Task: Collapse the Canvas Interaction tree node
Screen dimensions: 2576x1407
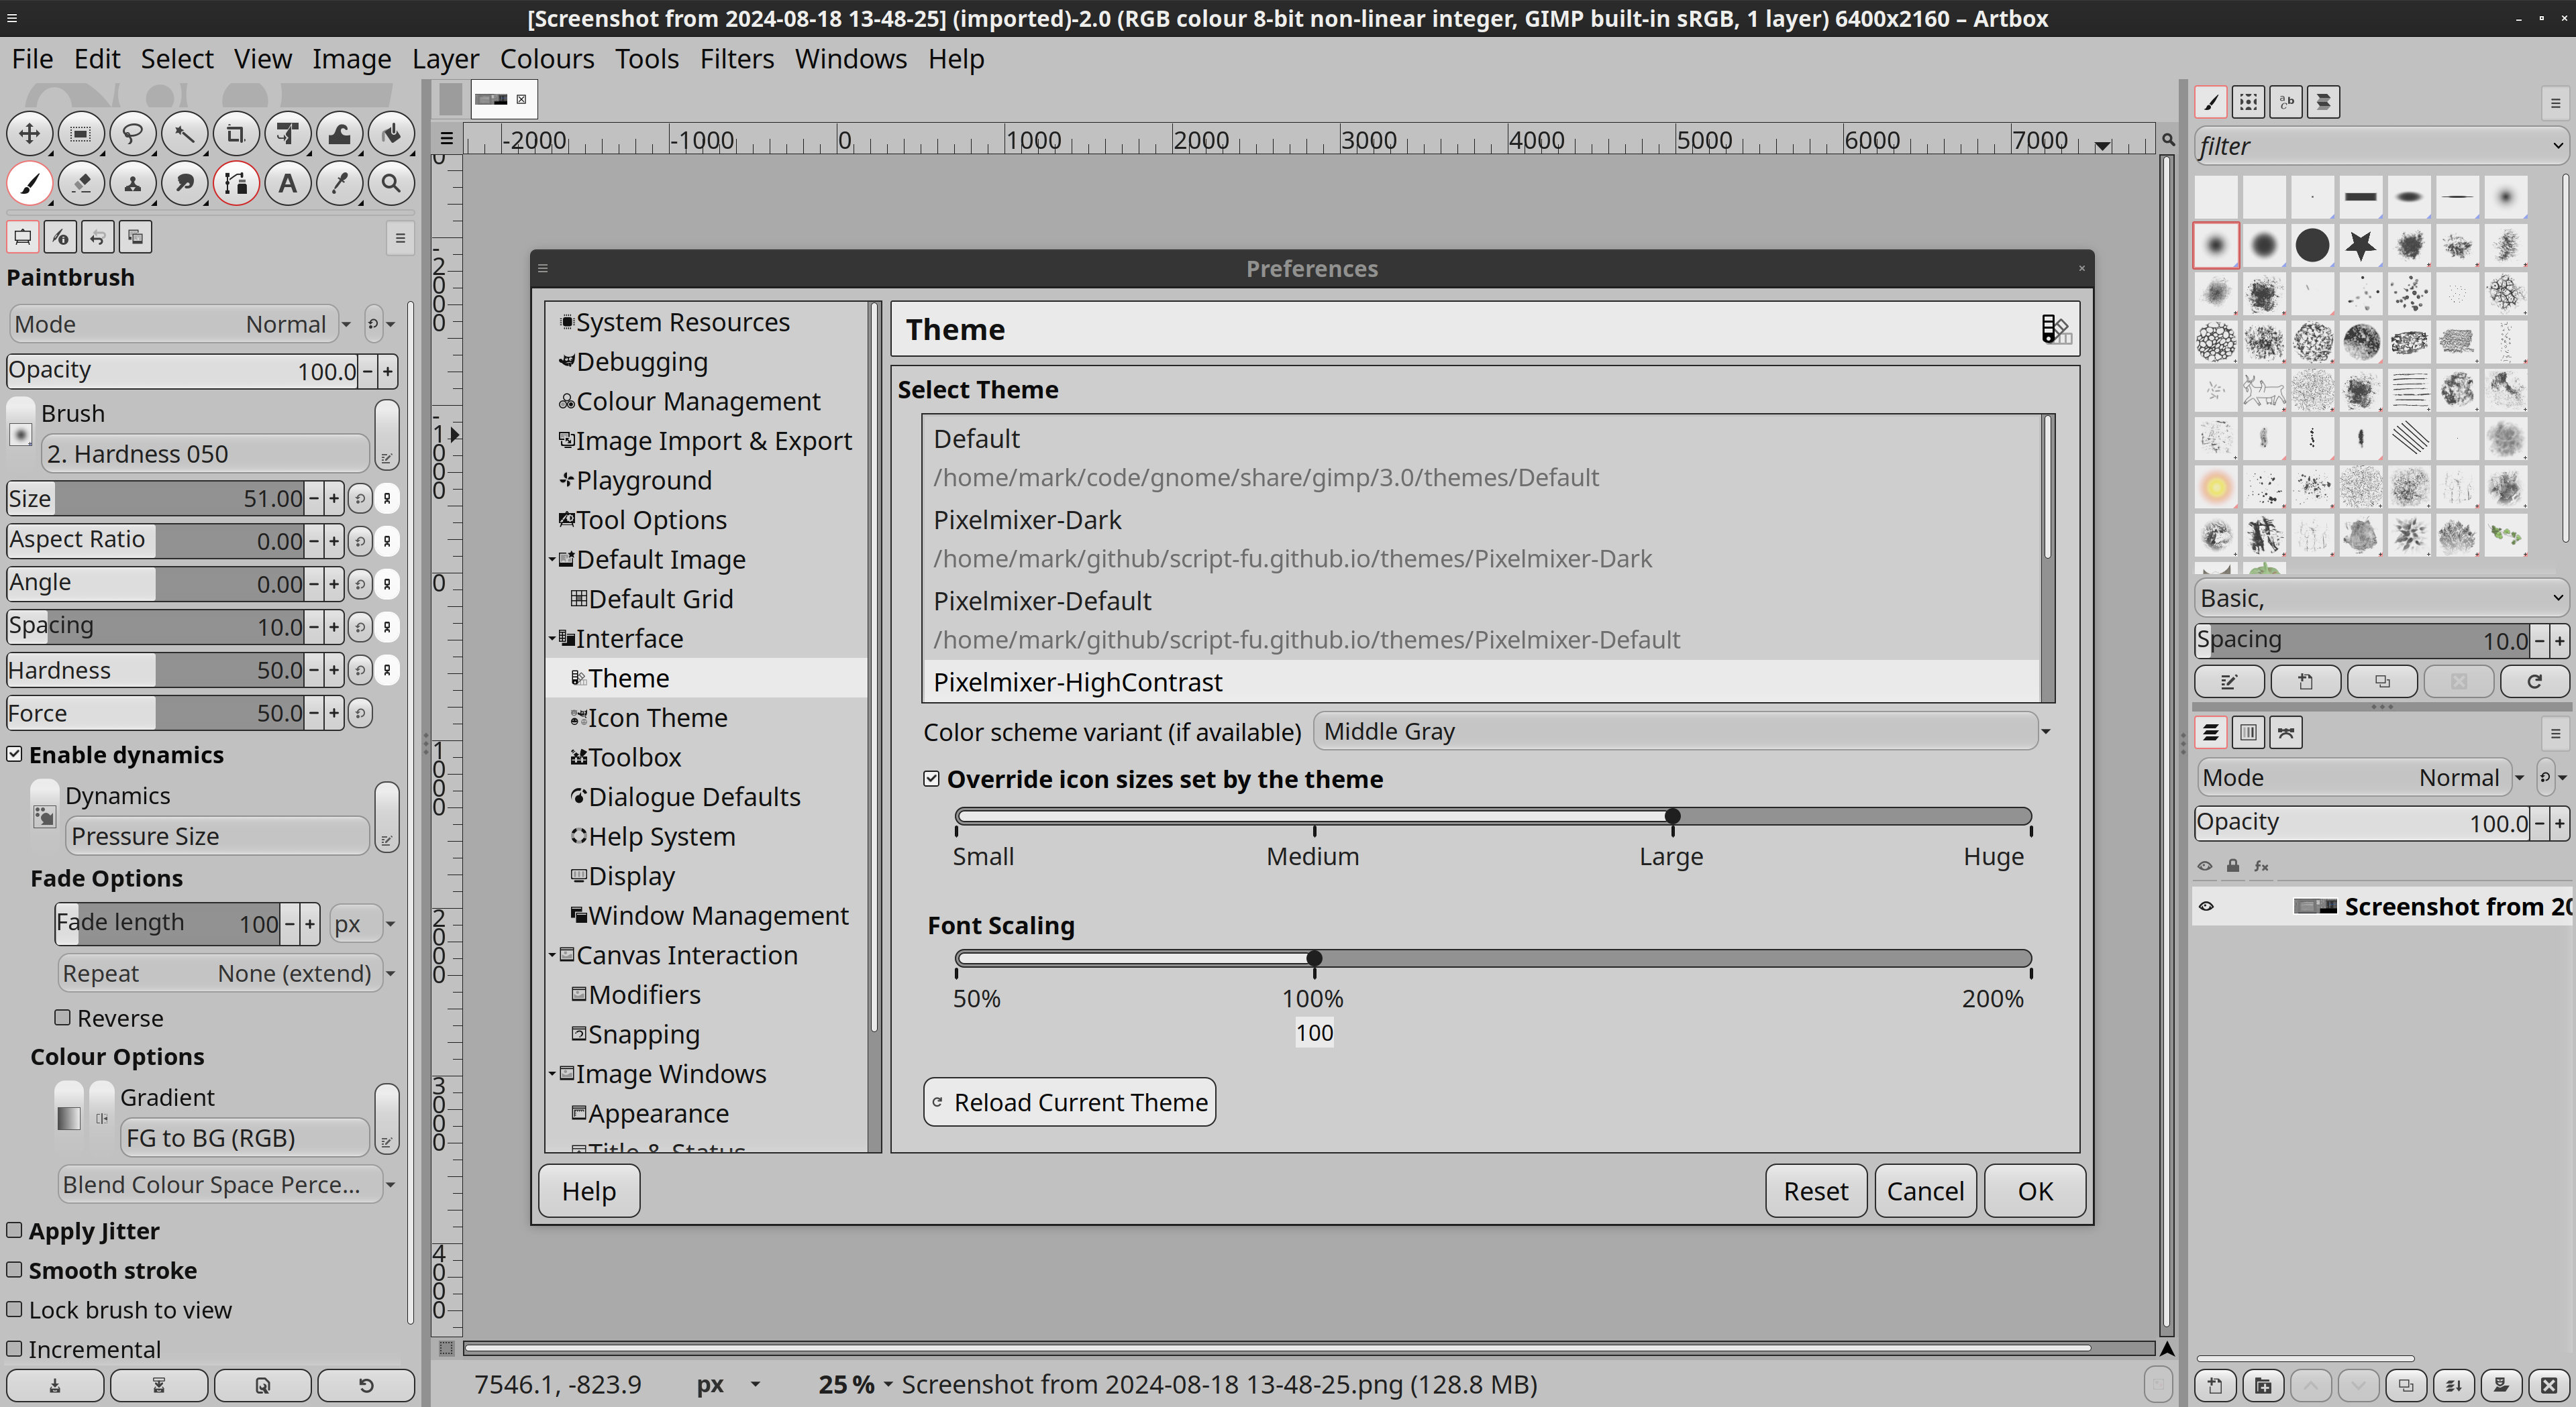Action: 552,954
